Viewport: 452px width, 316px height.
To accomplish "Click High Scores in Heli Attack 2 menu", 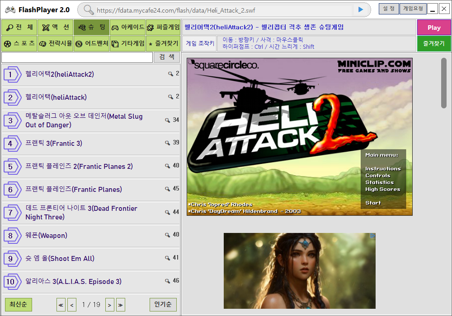I will [x=382, y=189].
